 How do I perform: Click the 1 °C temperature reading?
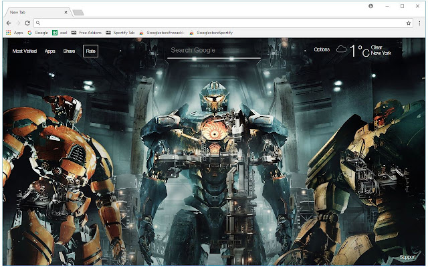coord(360,51)
